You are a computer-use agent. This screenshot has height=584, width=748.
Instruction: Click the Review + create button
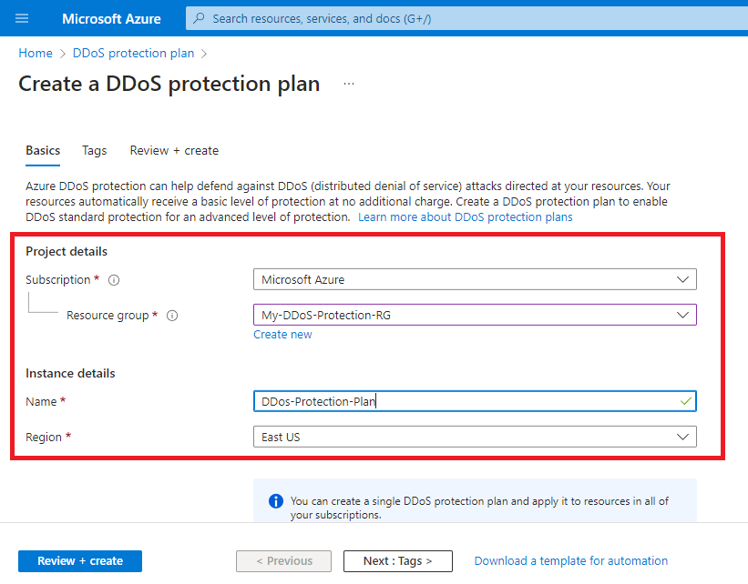[79, 561]
